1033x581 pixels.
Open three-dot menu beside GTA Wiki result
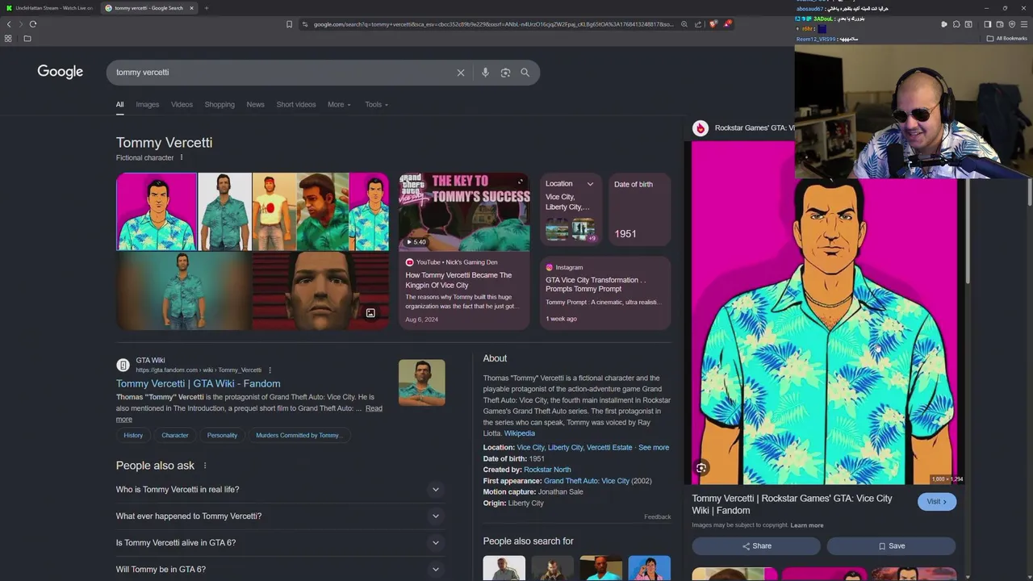[x=270, y=370]
